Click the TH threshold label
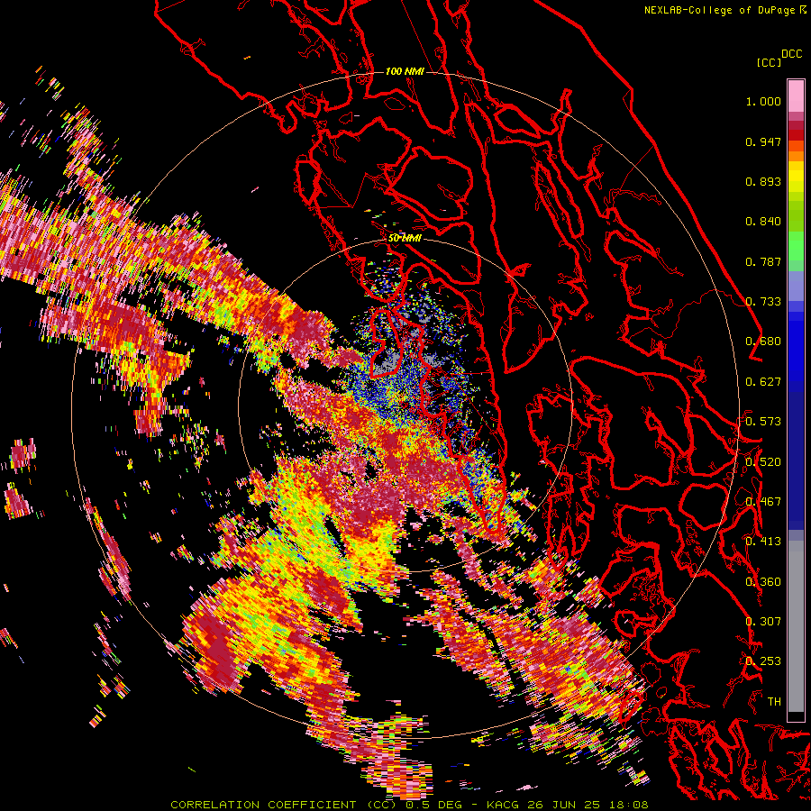Image resolution: width=811 pixels, height=811 pixels. click(774, 702)
